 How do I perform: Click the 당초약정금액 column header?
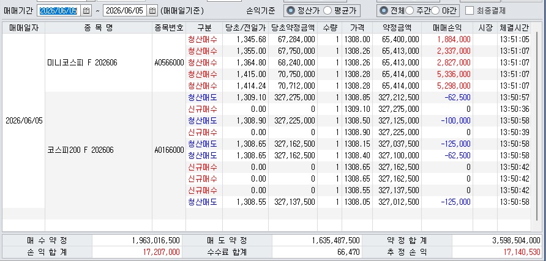pyautogui.click(x=293, y=28)
